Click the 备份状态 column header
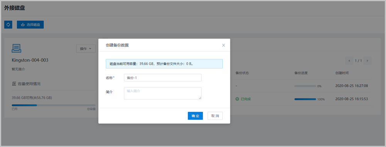The height and width of the screenshot is (147, 386). [242, 73]
